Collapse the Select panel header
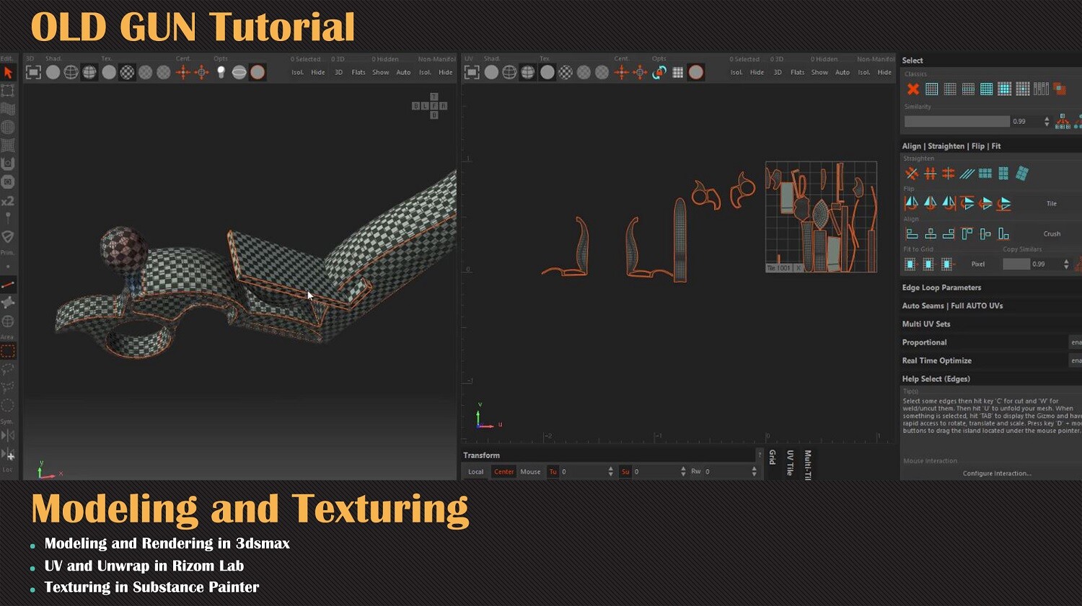The image size is (1082, 606). [912, 60]
